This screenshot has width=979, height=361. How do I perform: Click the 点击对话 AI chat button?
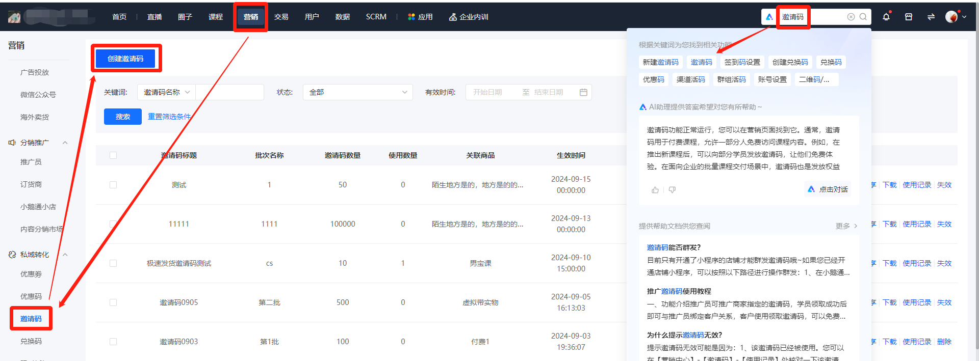[x=828, y=189]
